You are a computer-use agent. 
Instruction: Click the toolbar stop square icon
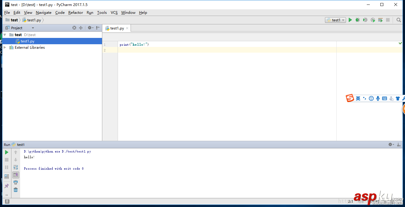(388, 20)
